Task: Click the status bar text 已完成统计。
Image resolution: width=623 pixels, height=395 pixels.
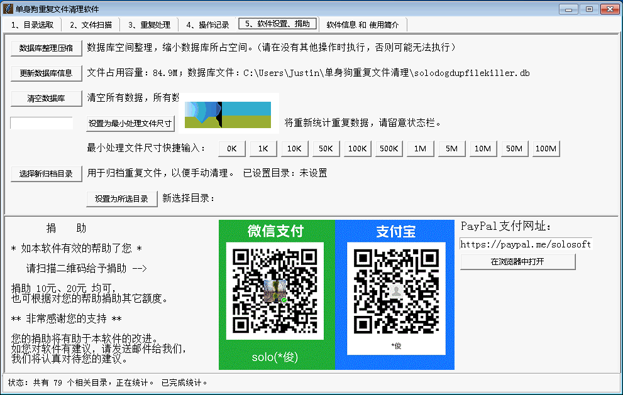Action: (x=184, y=382)
